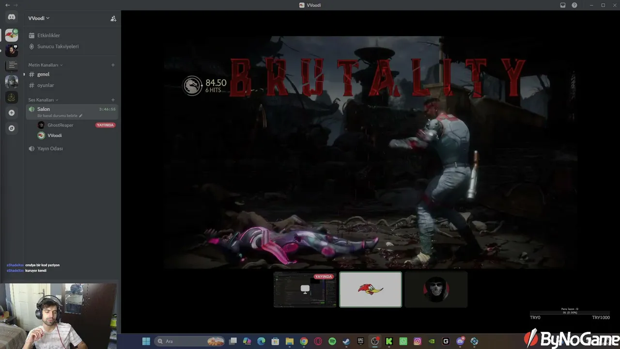Image resolution: width=620 pixels, height=349 pixels.
Task: Invite people to the VVoodi server
Action: pyautogui.click(x=113, y=18)
